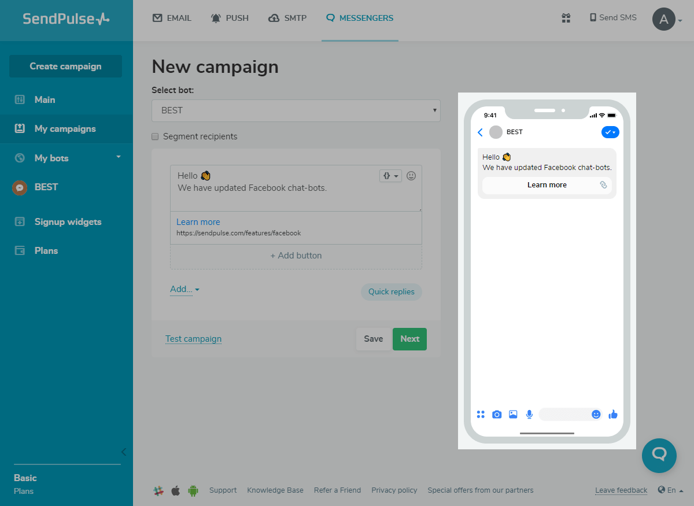
Task: Click the Quick replies button
Action: tap(392, 291)
